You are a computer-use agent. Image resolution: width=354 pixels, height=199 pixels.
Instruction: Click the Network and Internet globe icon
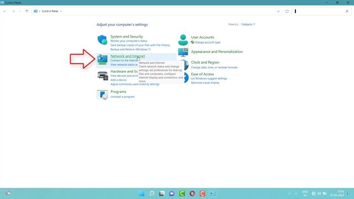point(102,59)
